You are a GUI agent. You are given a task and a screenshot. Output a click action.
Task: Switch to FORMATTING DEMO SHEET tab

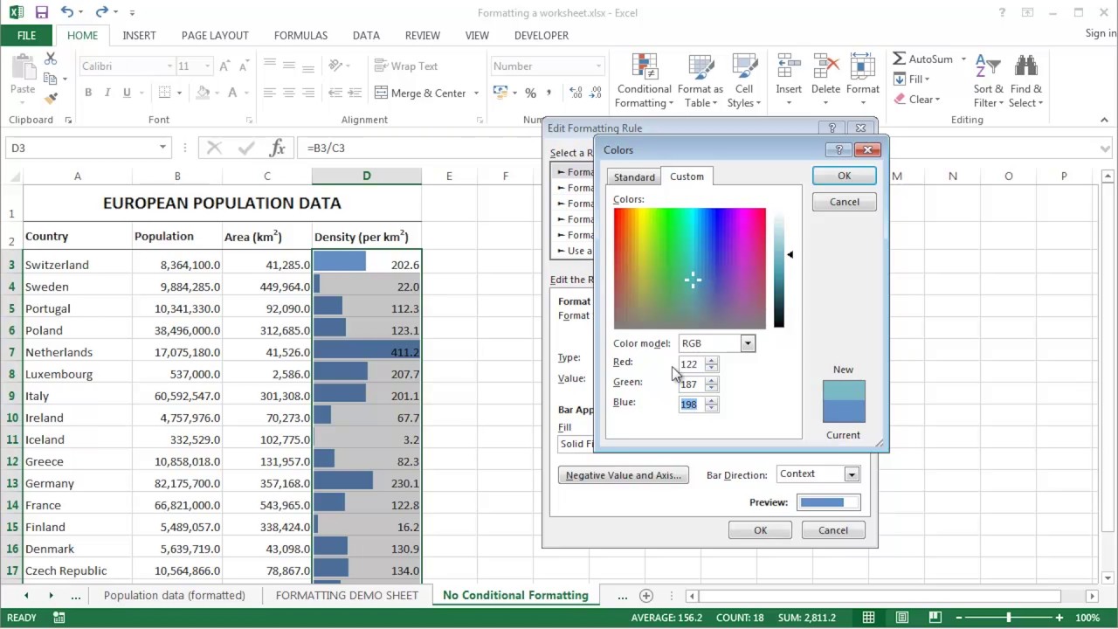[x=347, y=595]
